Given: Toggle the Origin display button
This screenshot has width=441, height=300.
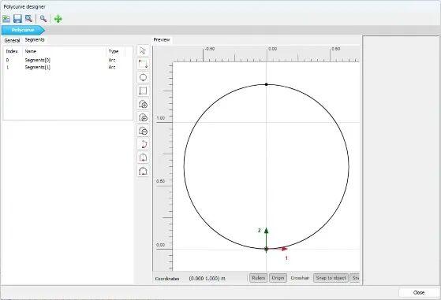Looking at the screenshot, I should click(x=278, y=278).
